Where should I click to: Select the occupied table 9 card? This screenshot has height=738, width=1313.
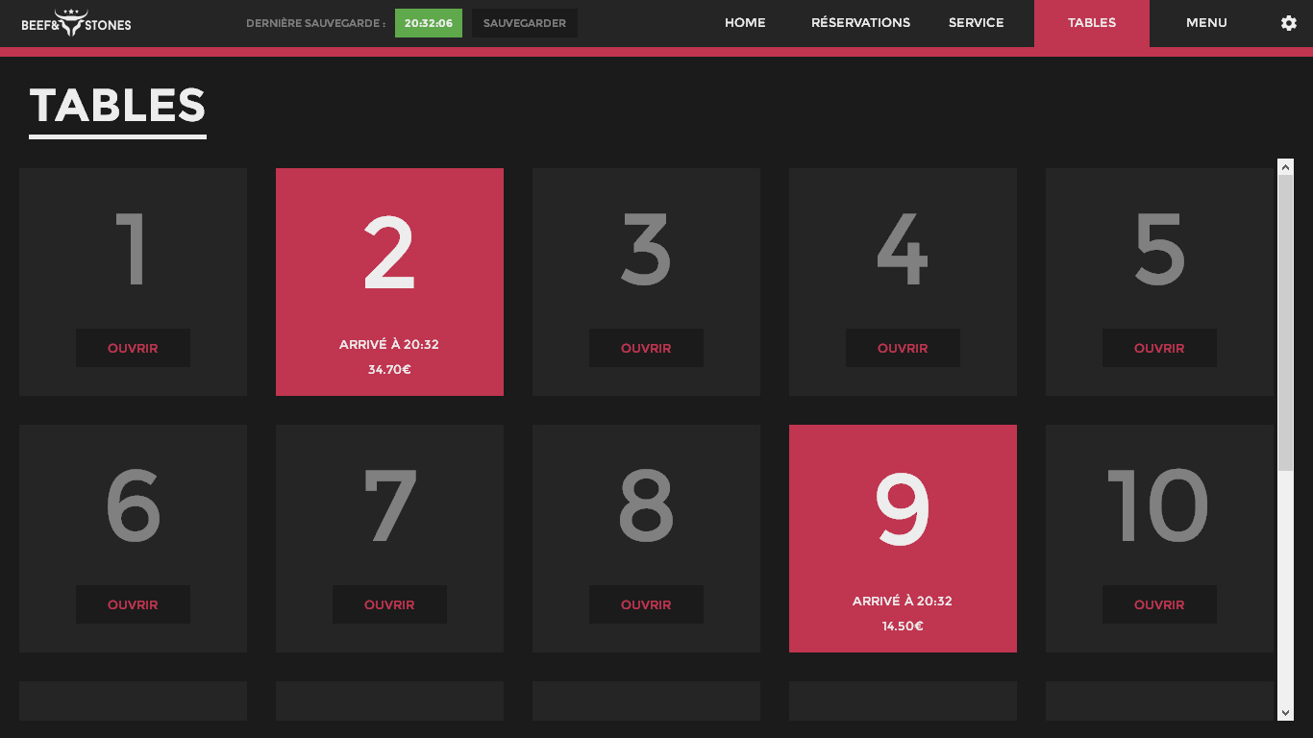903,538
